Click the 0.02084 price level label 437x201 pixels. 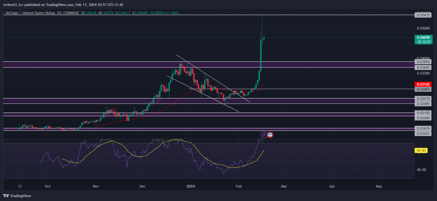[423, 118]
